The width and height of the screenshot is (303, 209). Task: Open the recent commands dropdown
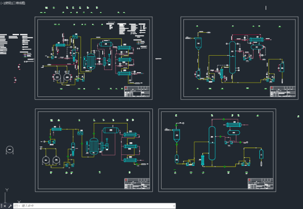[x=17, y=206]
